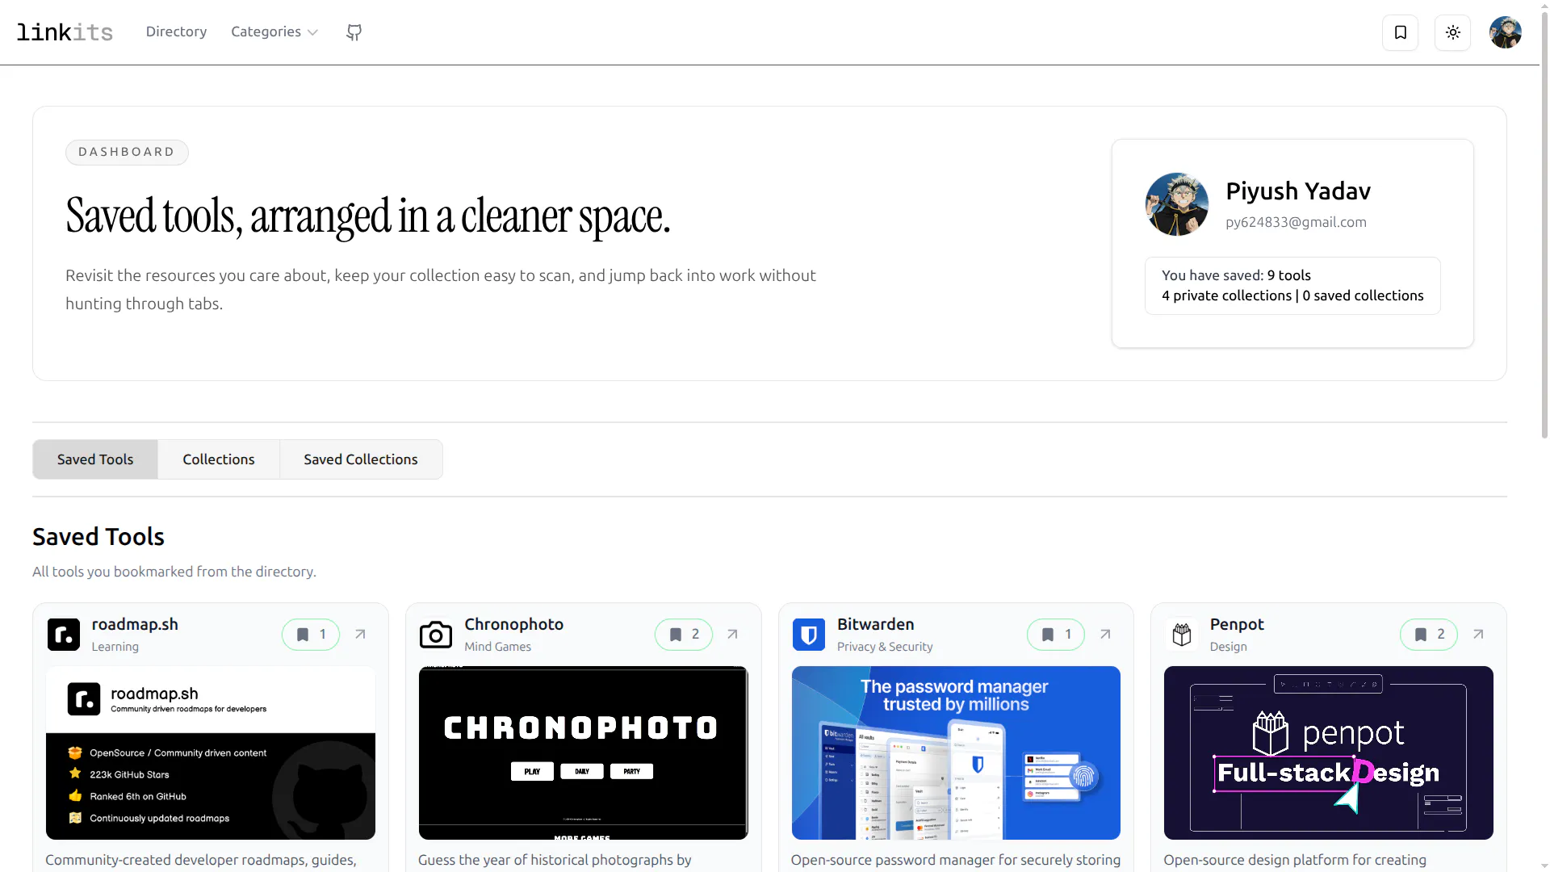Click the DASHBOARD badge label
1550x872 pixels.
pyautogui.click(x=127, y=152)
